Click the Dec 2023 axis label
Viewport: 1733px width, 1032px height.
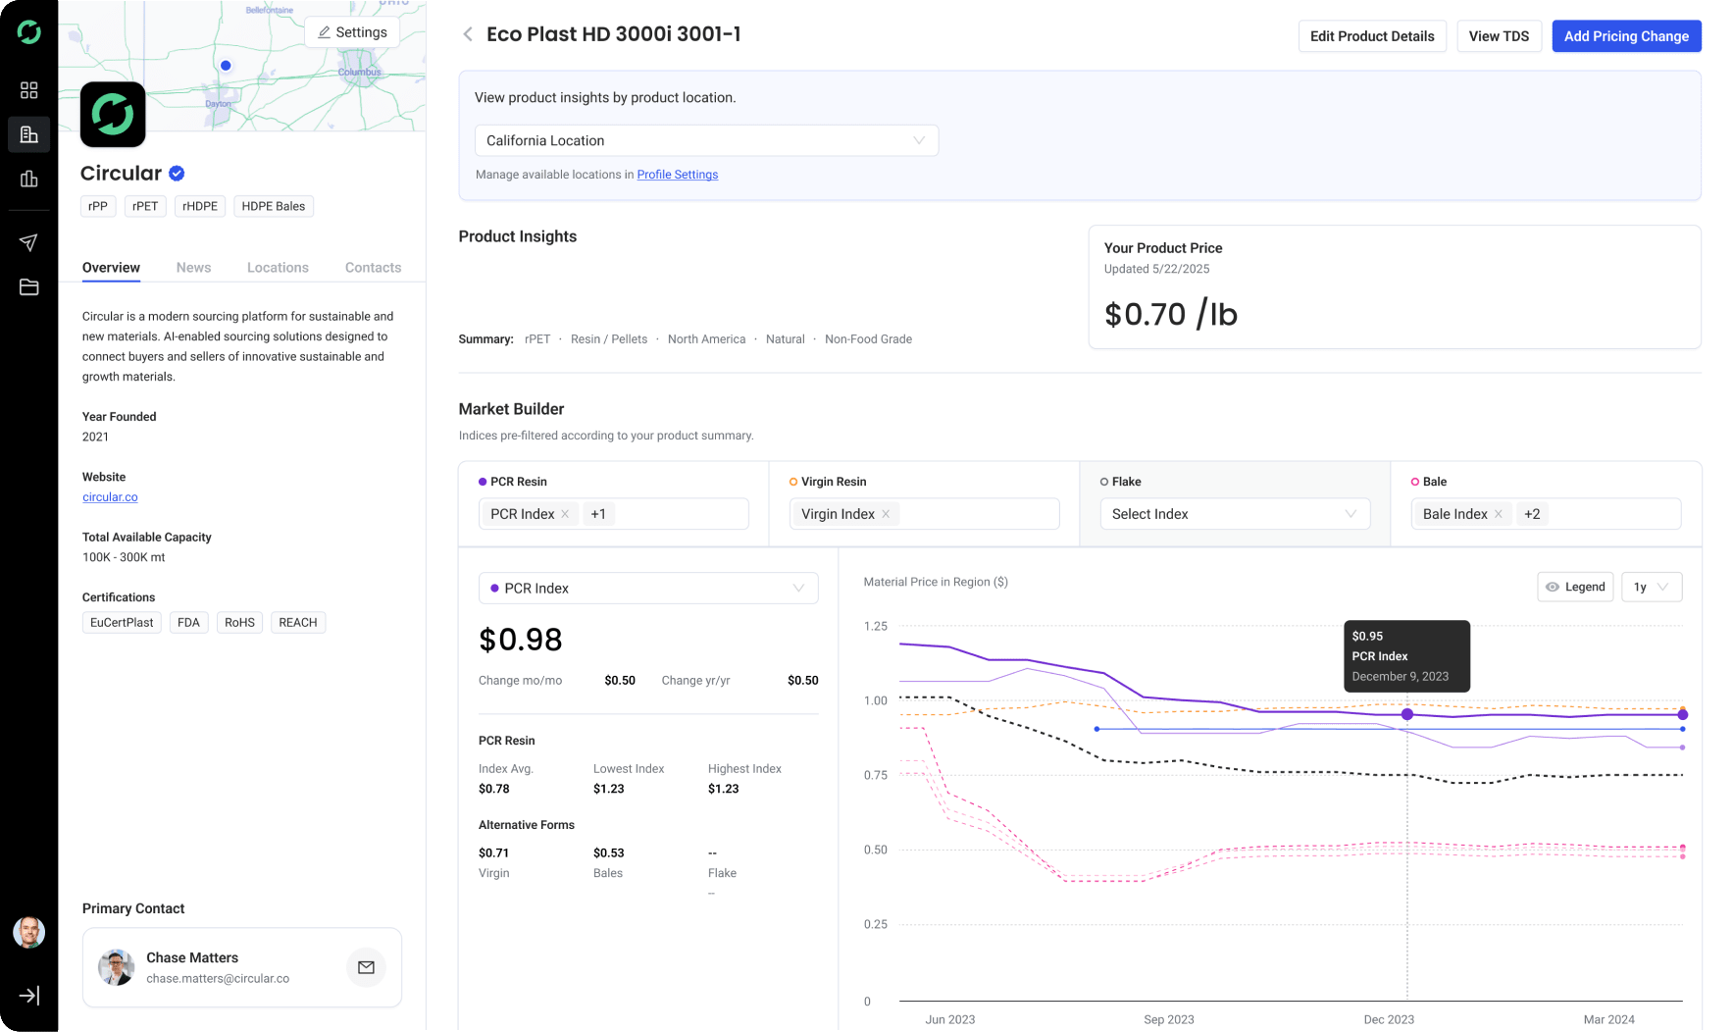click(x=1389, y=1019)
